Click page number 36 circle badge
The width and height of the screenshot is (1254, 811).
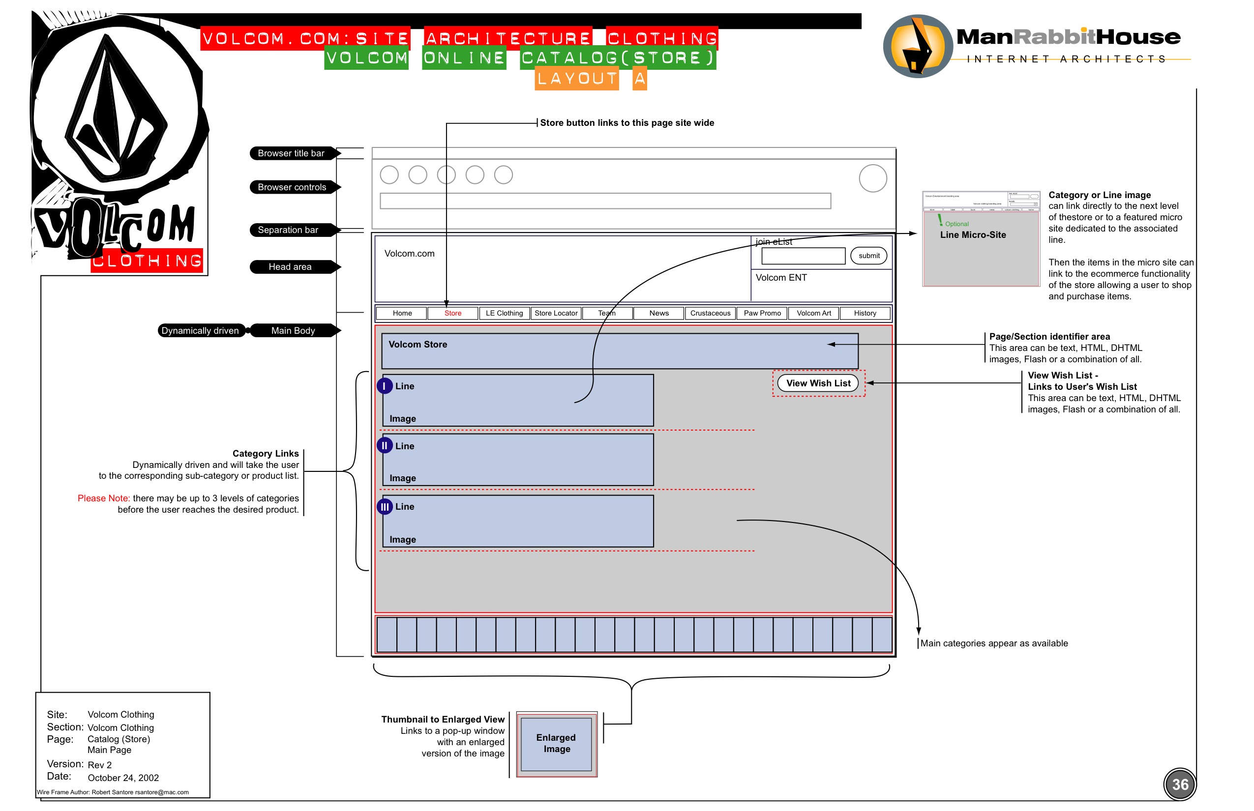point(1179,784)
